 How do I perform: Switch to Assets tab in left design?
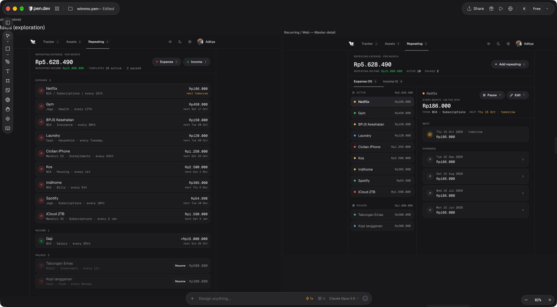click(73, 42)
